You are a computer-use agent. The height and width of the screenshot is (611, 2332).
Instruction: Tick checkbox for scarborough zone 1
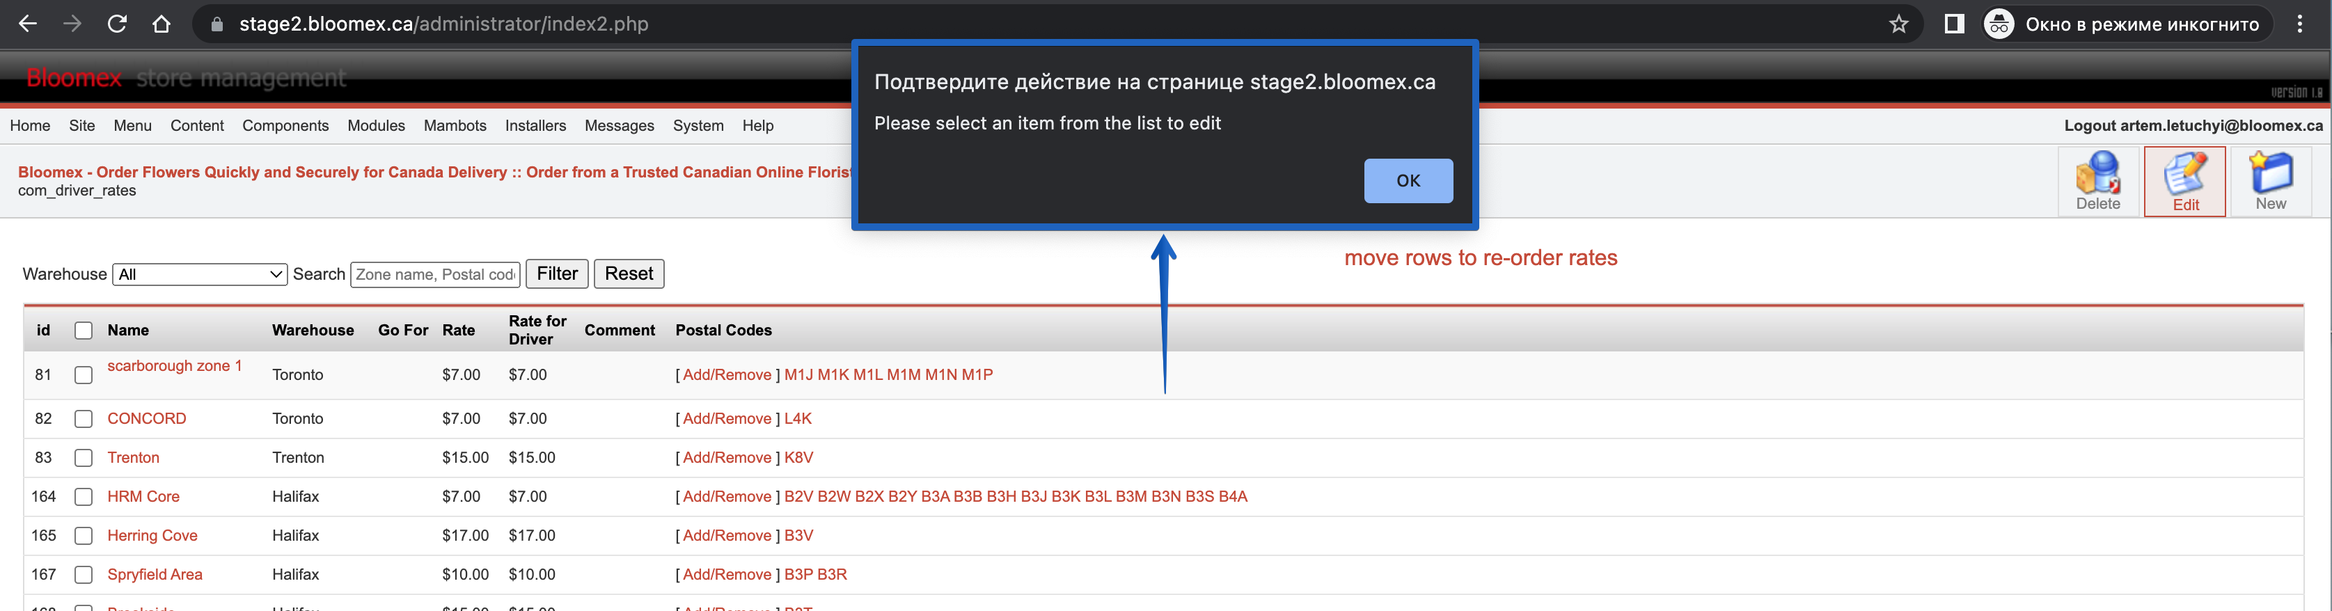coord(84,375)
